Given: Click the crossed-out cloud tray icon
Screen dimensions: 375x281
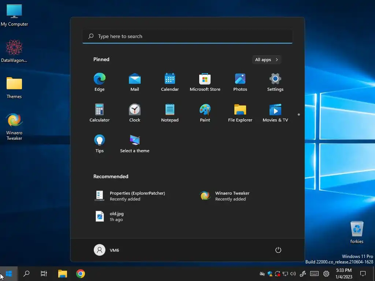Looking at the screenshot, I should click(262, 274).
